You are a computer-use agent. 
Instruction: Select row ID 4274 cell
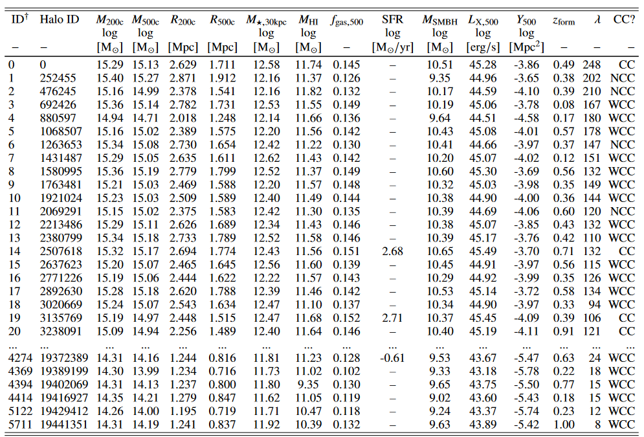point(21,358)
